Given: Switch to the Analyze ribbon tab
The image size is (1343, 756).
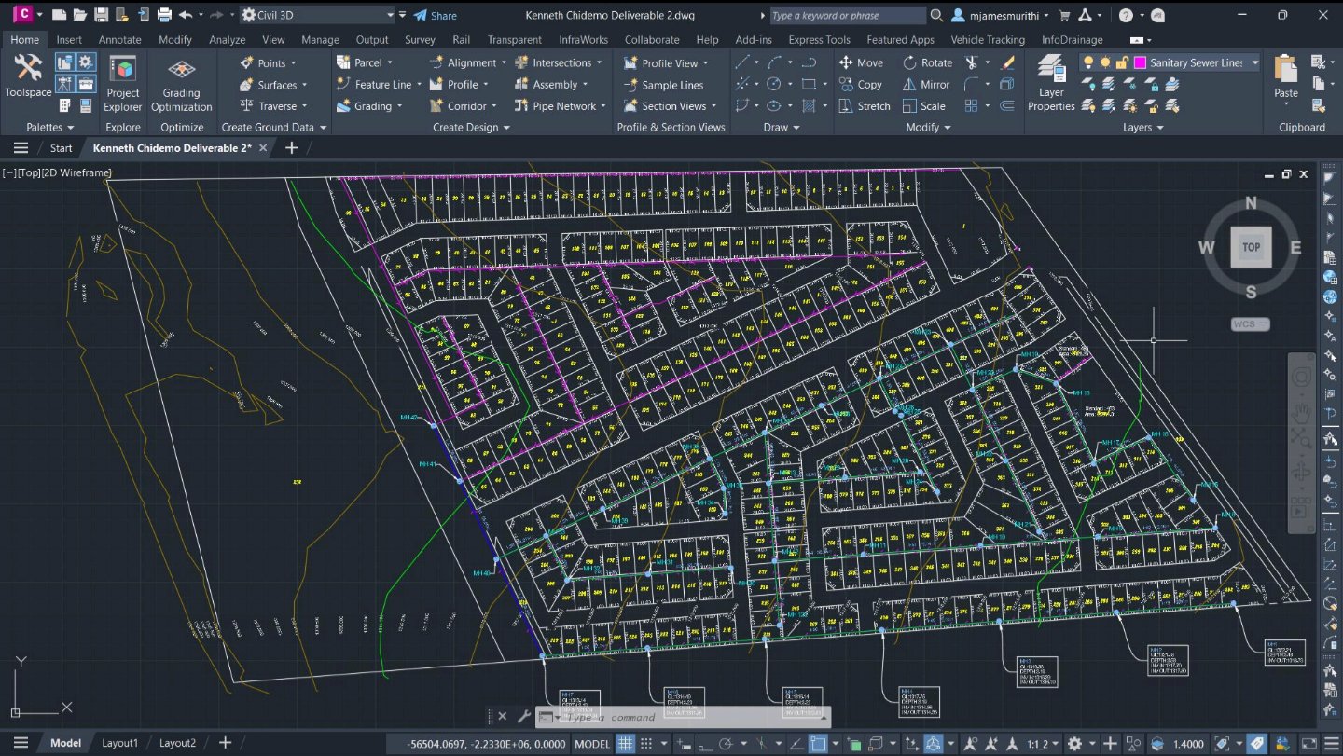Looking at the screenshot, I should [228, 39].
